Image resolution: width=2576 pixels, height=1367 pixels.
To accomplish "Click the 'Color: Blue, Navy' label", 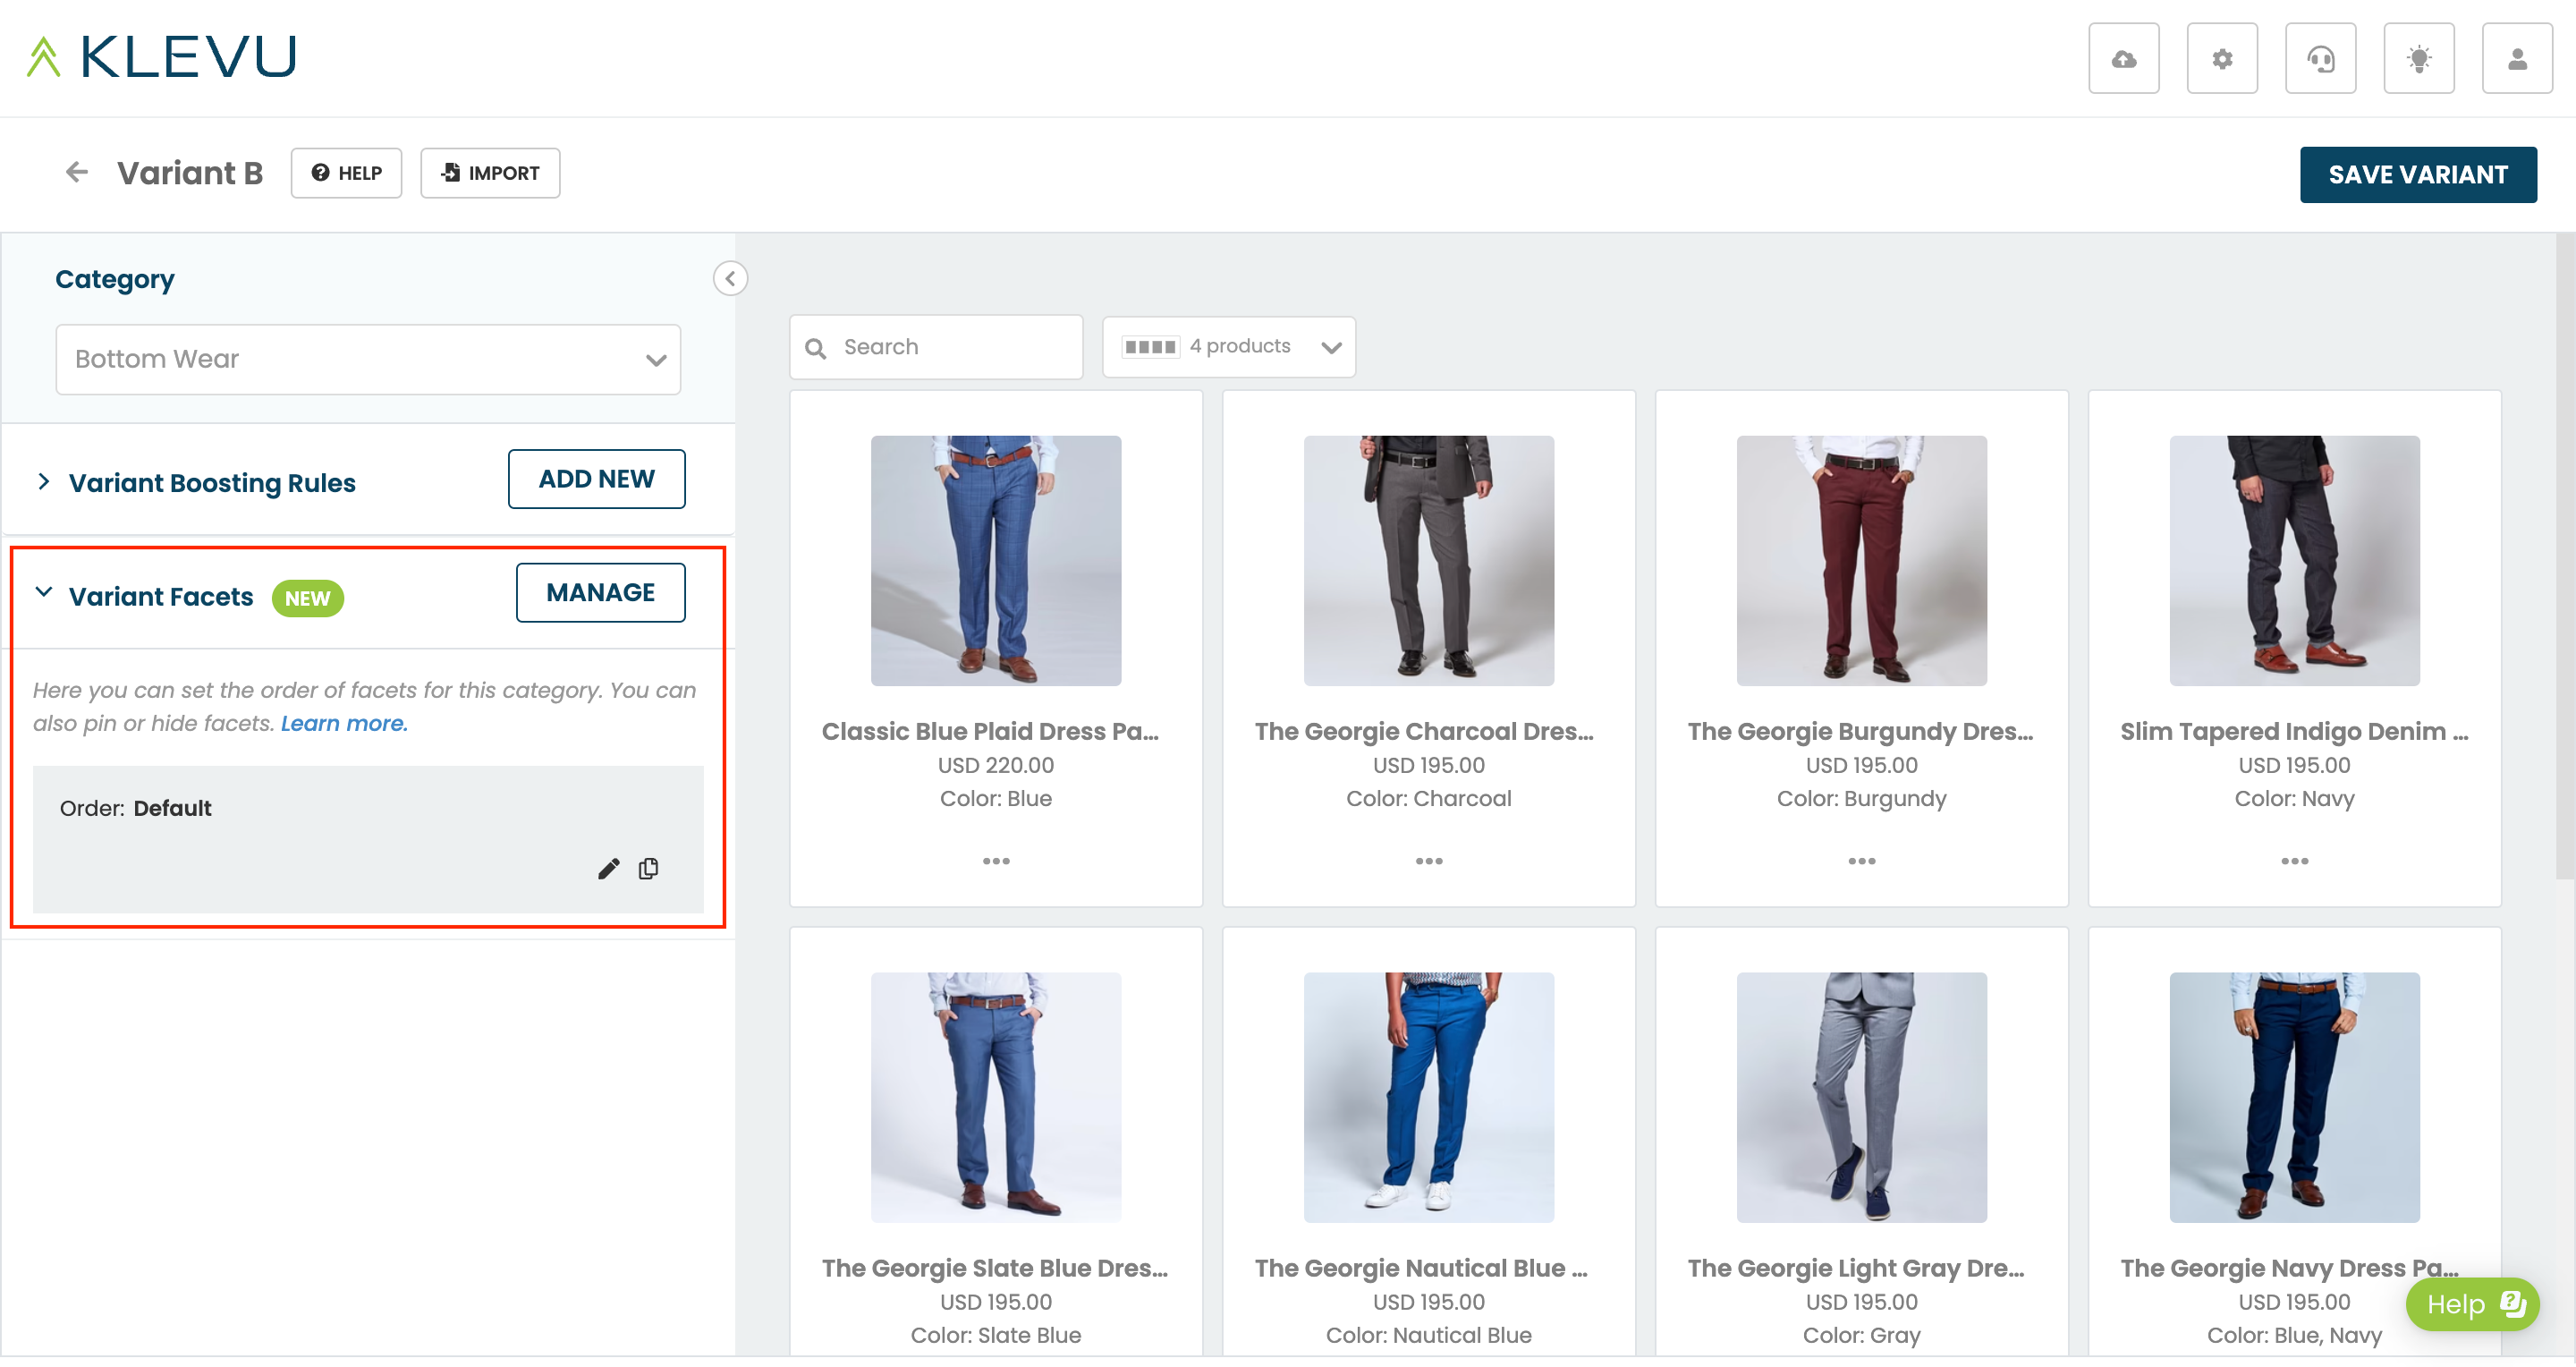I will [x=2295, y=1335].
